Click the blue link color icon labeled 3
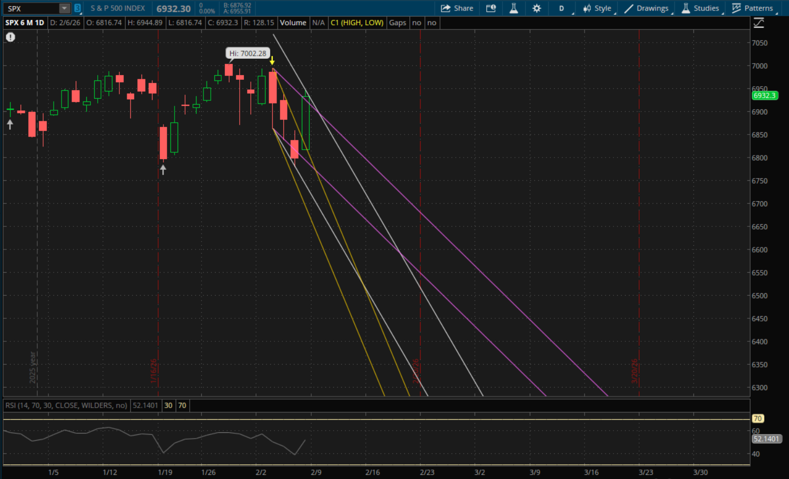Image resolution: width=789 pixels, height=479 pixels. [77, 8]
